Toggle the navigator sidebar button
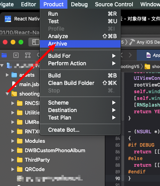 tap(35, 42)
